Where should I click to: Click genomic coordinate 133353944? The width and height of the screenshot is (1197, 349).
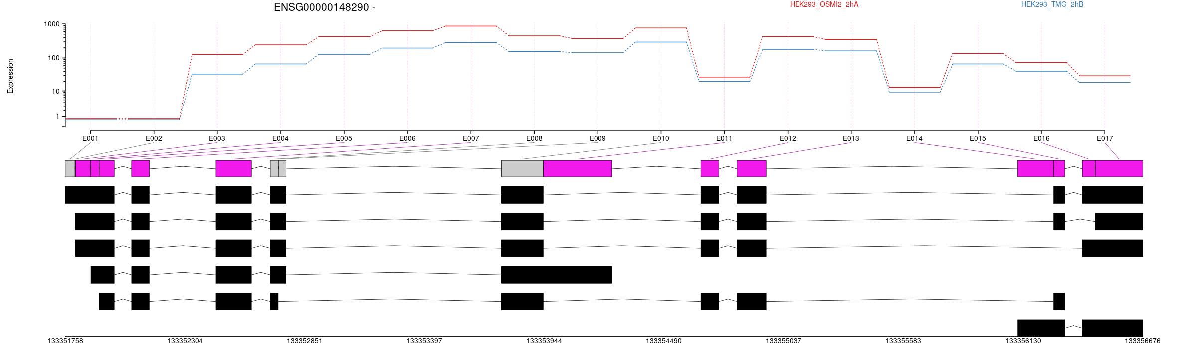544,341
